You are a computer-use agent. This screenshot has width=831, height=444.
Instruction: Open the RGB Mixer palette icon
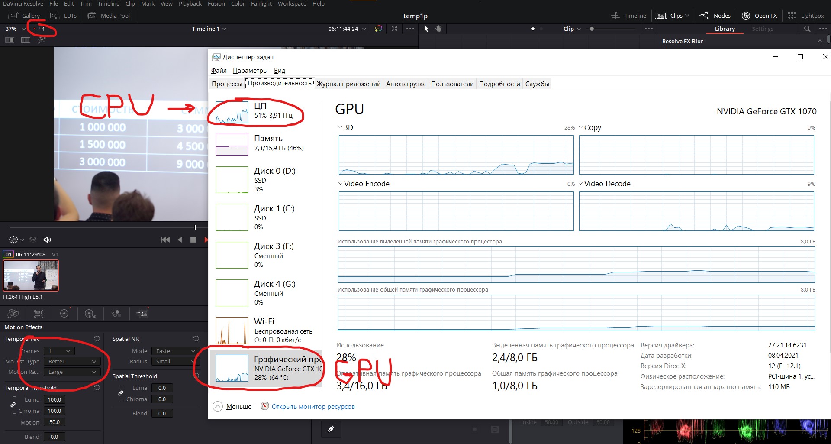tap(116, 314)
